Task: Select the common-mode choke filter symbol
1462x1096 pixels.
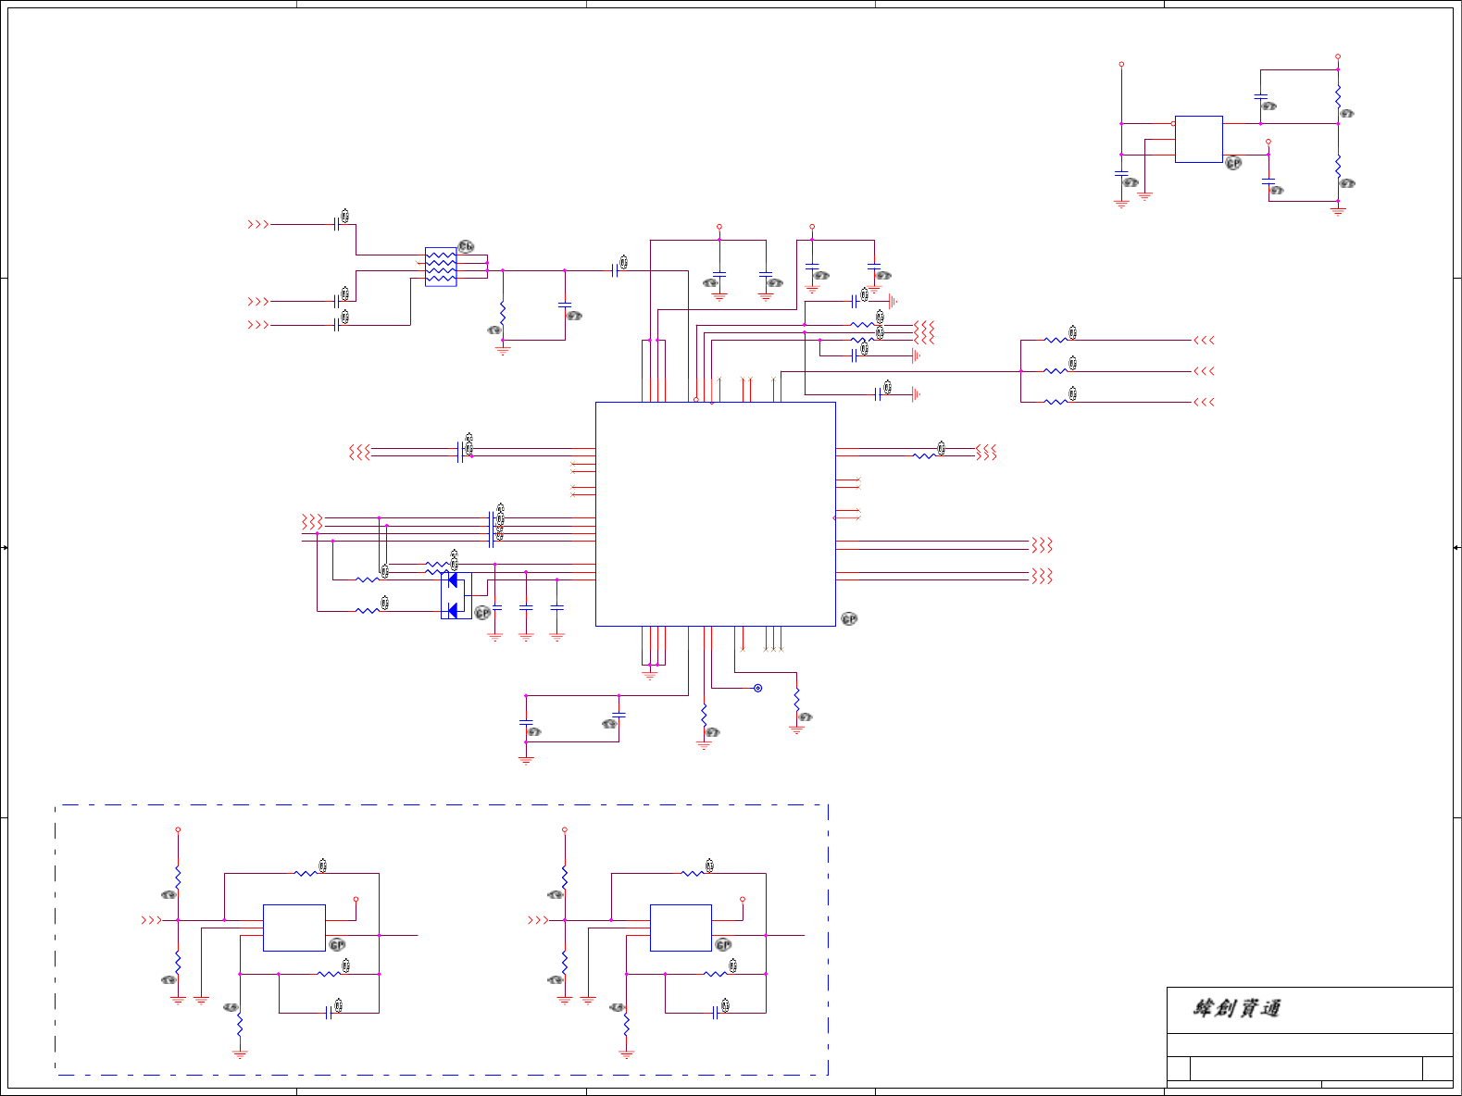Action: click(441, 267)
